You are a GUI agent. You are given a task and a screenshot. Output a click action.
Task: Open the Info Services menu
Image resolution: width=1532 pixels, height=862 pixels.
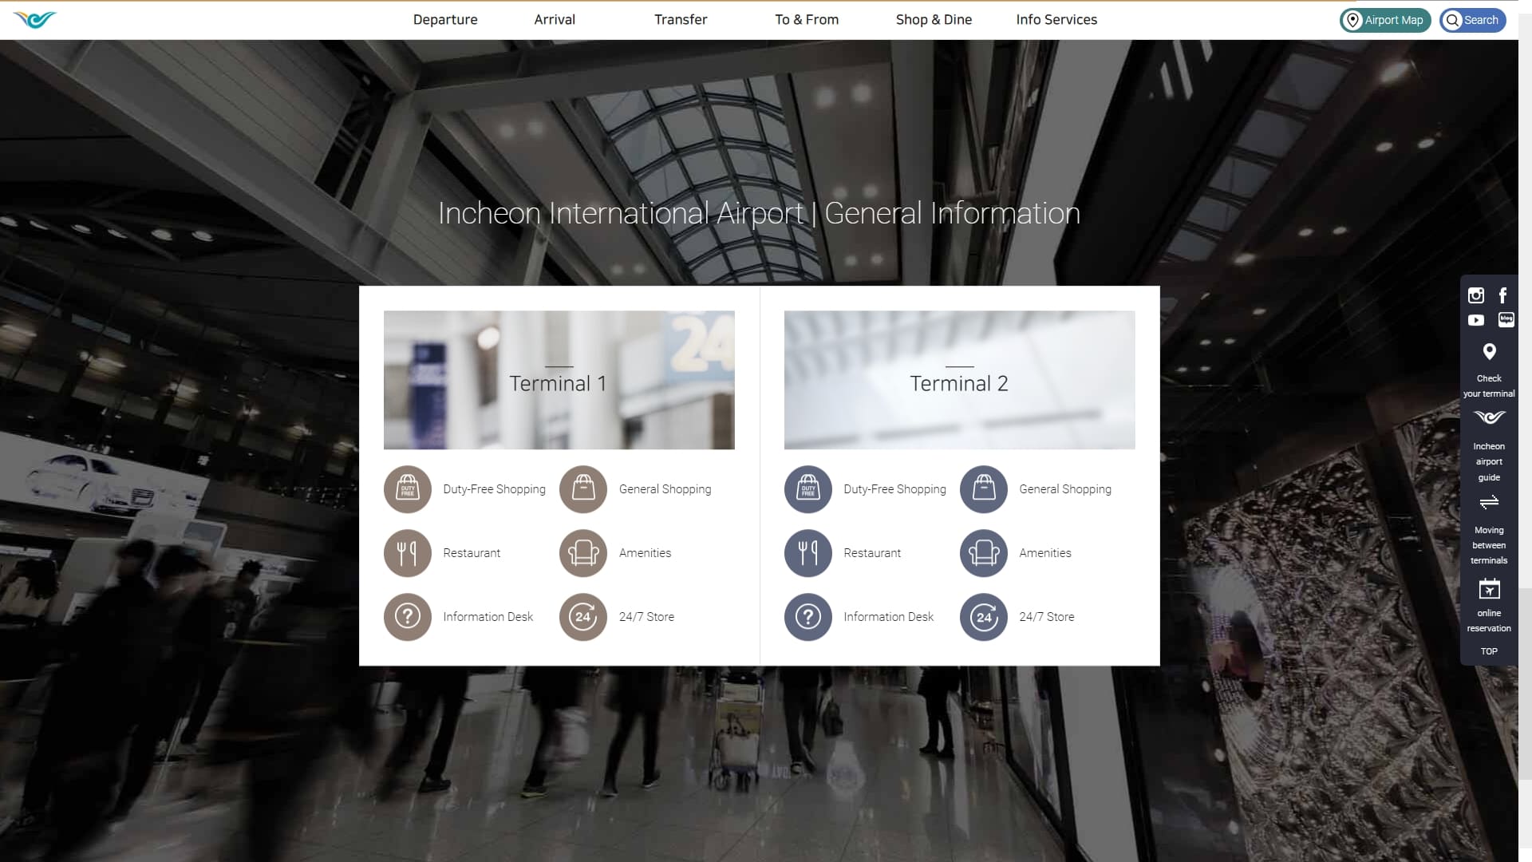1056,20
